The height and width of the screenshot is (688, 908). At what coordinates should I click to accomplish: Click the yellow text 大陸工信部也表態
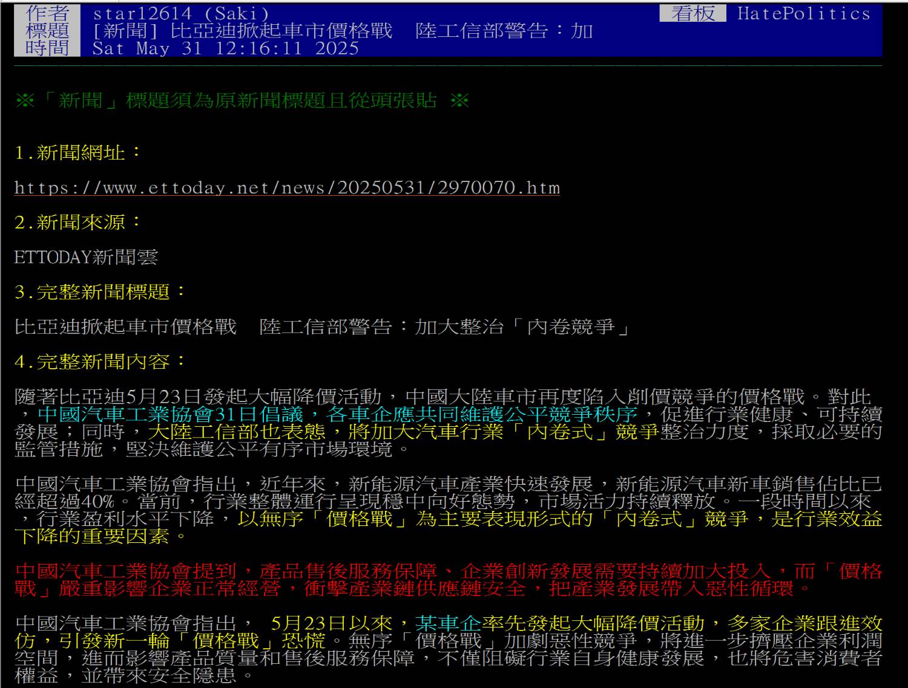pos(237,432)
